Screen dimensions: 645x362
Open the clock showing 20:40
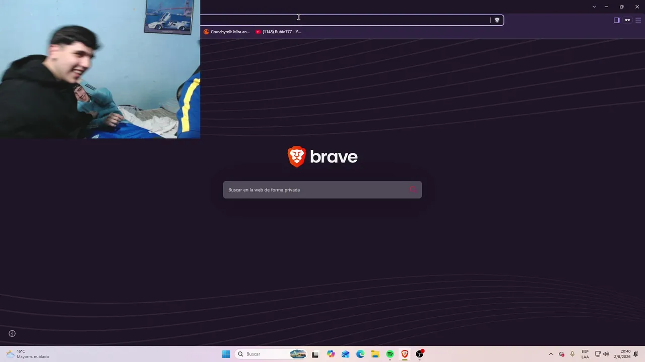point(622,354)
